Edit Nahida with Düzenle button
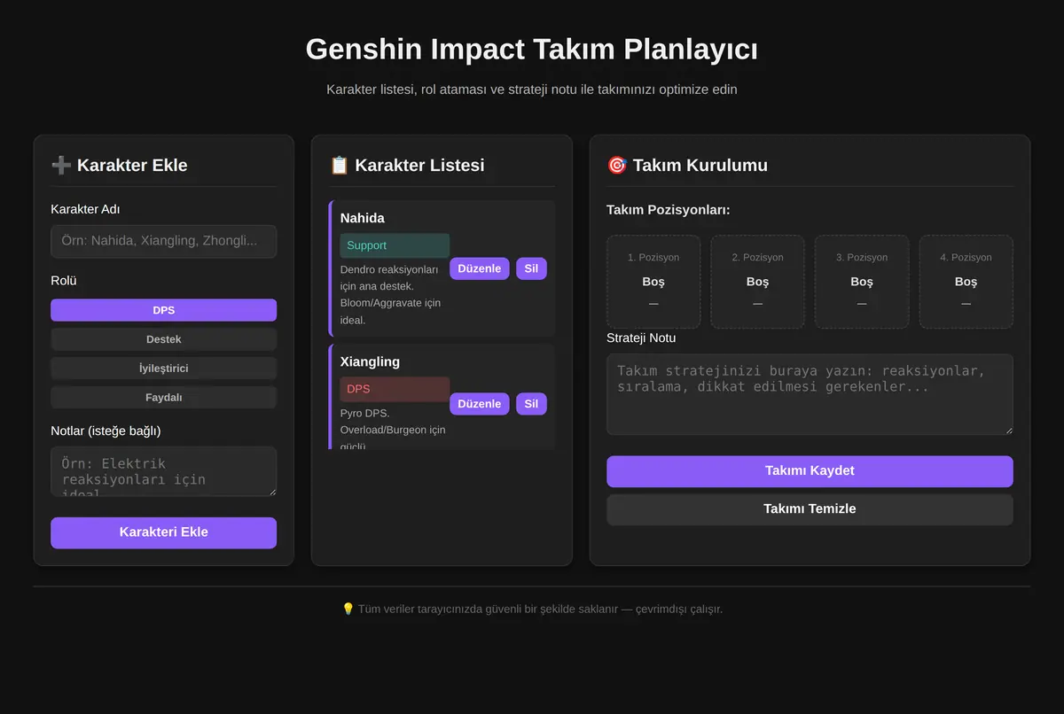Screen dimensions: 1064x714 [480, 268]
